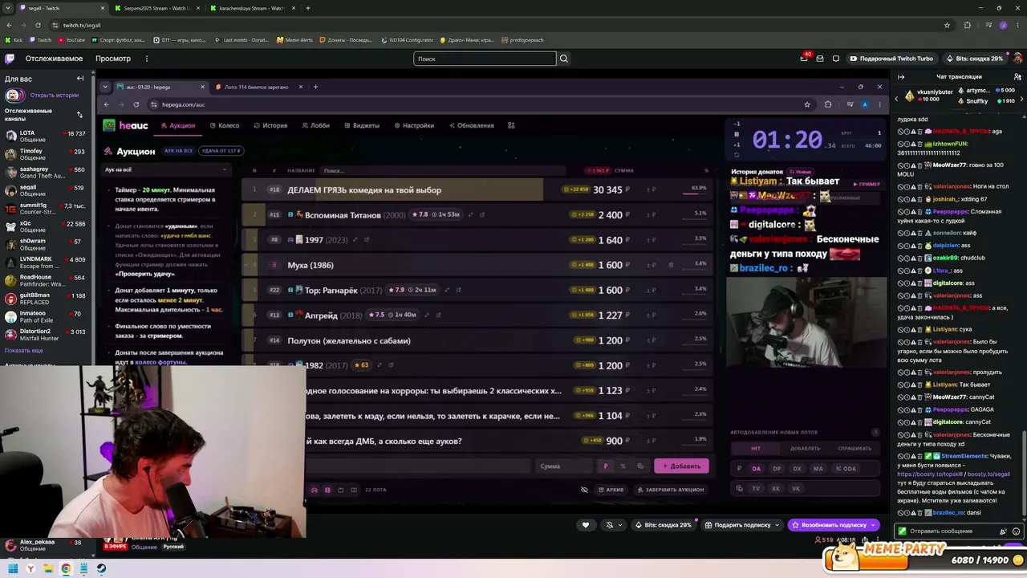The image size is (1027, 578).
Task: Open the Bits icon in chat input
Action: point(1003,531)
